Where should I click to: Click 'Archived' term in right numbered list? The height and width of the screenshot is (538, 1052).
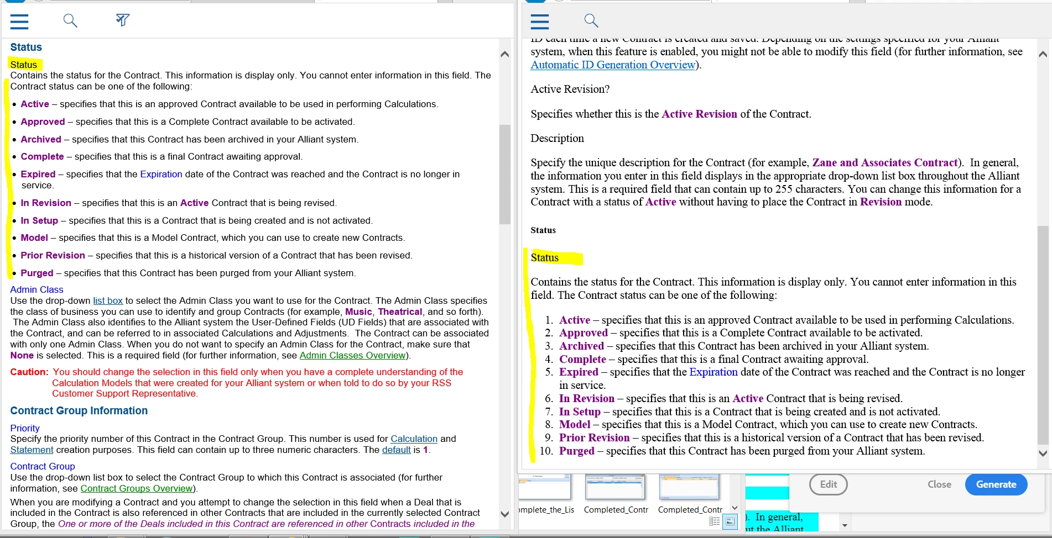581,346
